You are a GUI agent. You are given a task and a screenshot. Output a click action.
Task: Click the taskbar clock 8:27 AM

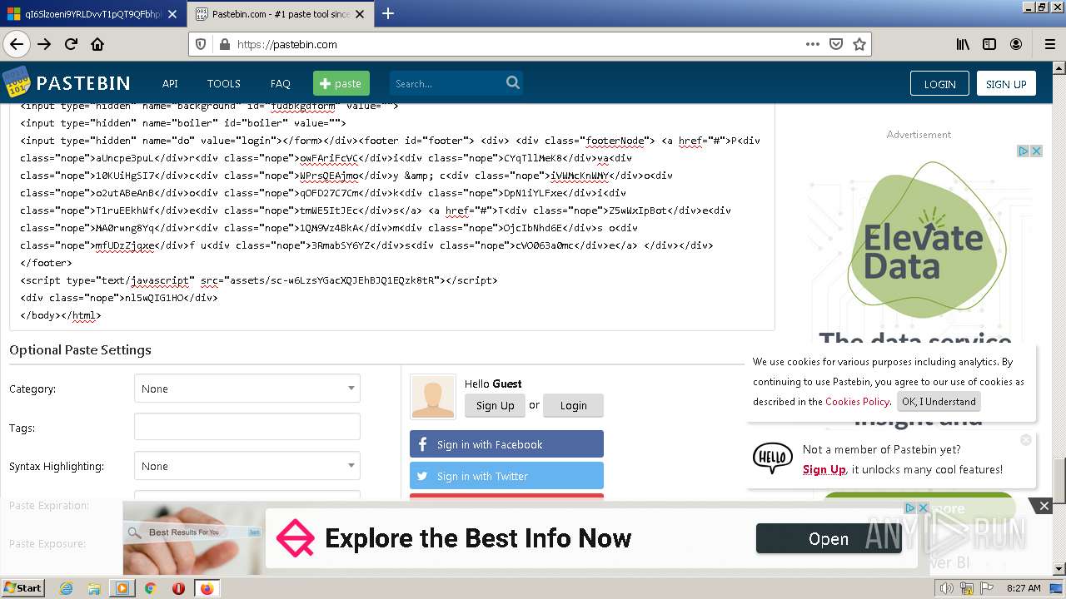pos(1024,588)
